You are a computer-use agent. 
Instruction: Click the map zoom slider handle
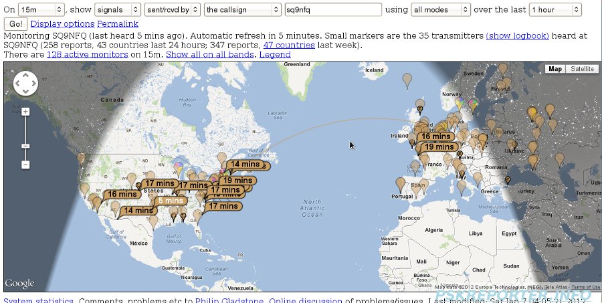tap(25, 145)
